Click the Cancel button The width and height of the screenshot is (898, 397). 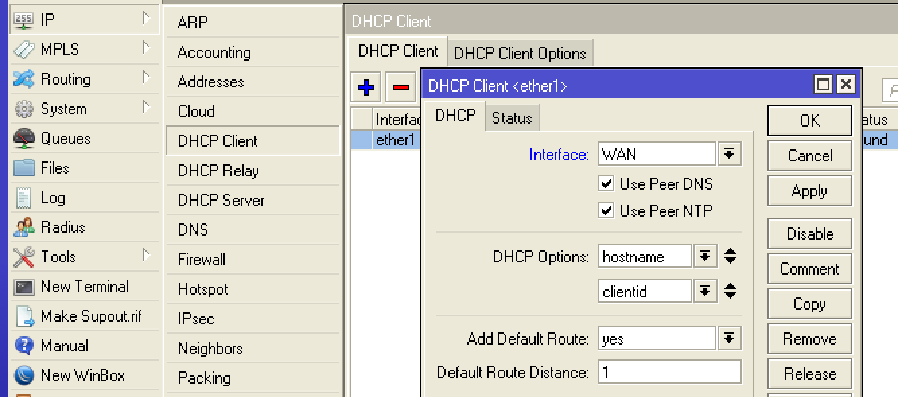(810, 155)
